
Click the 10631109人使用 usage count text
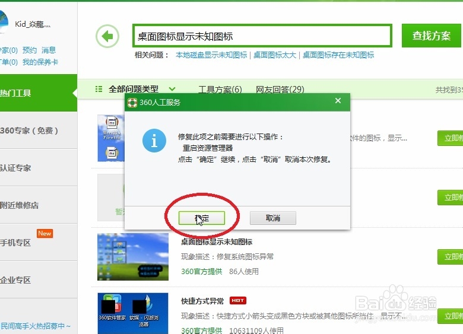tap(256, 330)
